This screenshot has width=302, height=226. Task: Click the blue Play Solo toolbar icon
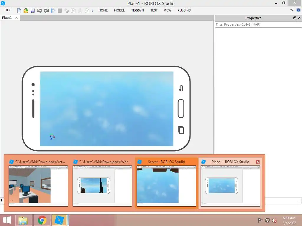point(53,11)
